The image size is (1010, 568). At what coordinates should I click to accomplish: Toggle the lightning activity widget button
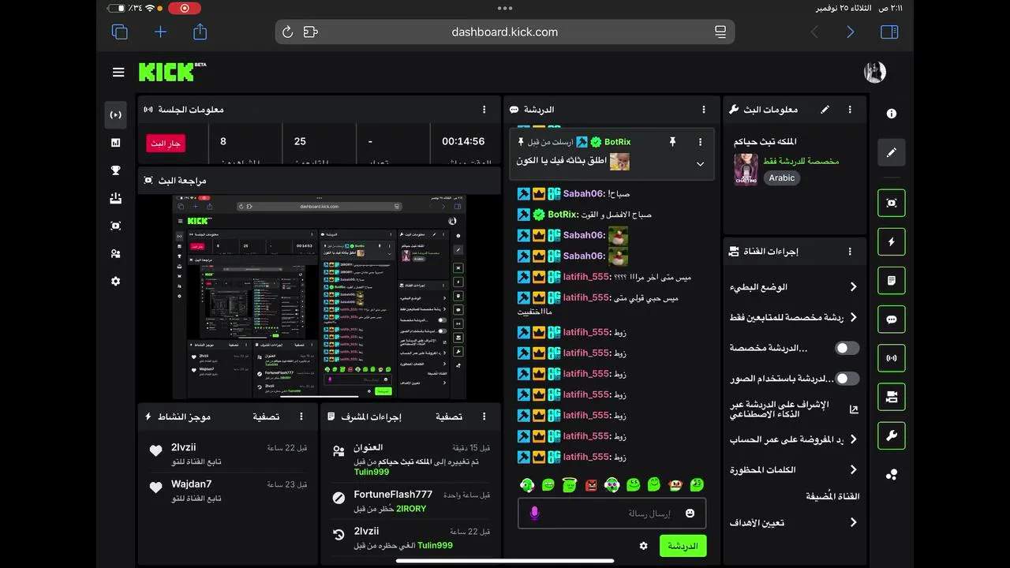[x=892, y=241]
